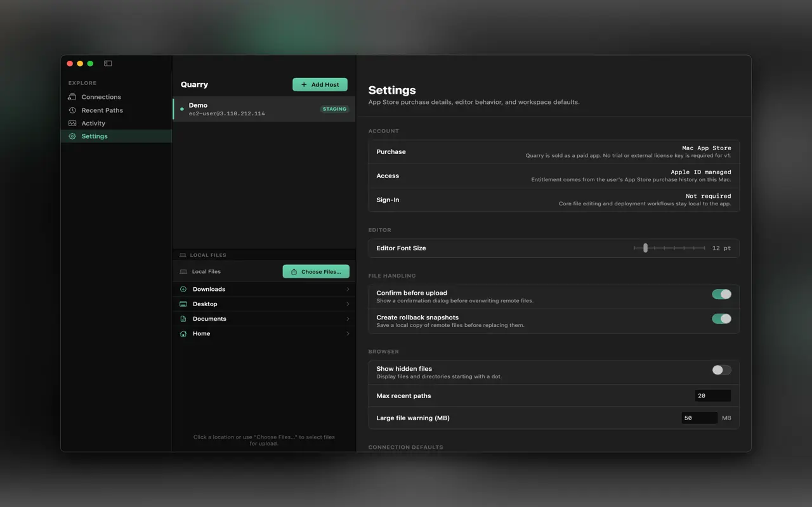Click the Documents file icon
Screen dimensions: 812x507
tap(183, 319)
